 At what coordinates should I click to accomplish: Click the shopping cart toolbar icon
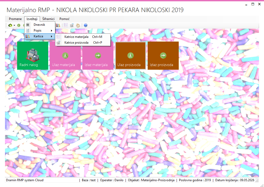[72, 25]
